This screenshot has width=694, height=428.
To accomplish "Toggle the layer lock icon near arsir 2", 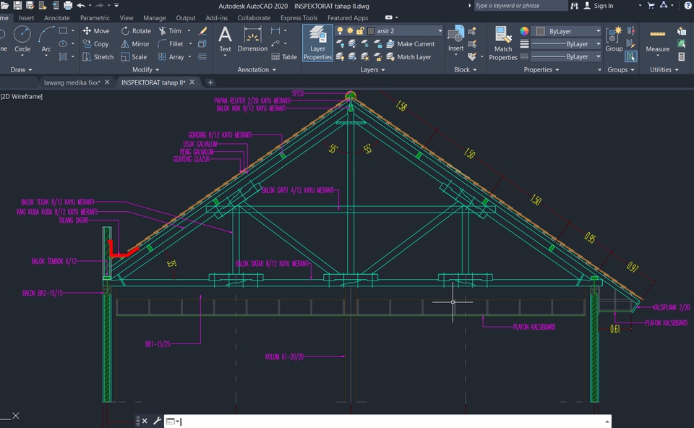I will point(359,30).
